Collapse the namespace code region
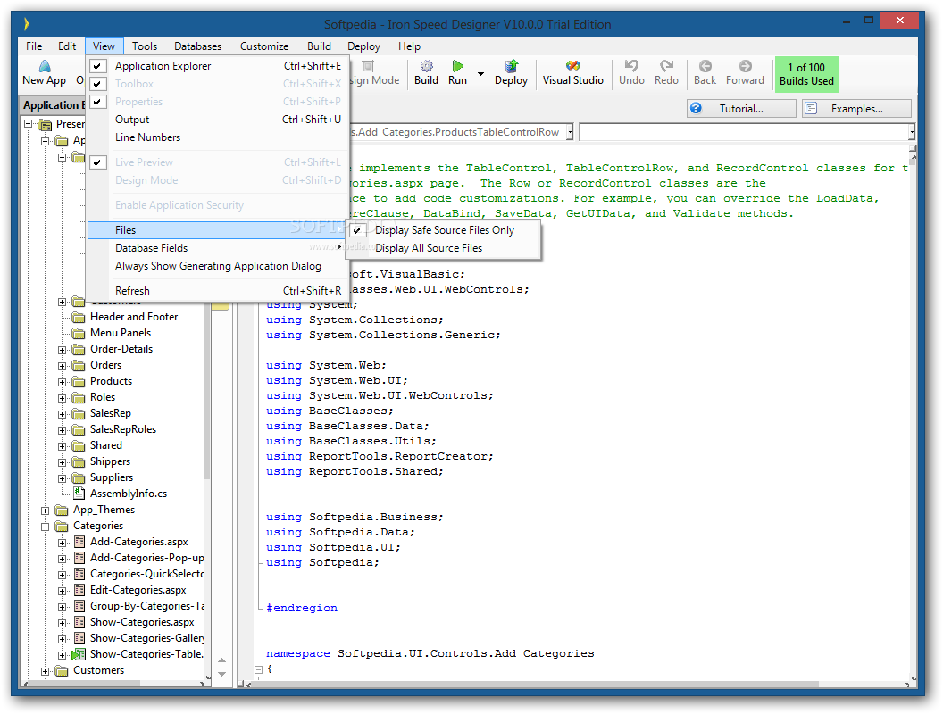Image resolution: width=943 pixels, height=714 pixels. (x=258, y=668)
